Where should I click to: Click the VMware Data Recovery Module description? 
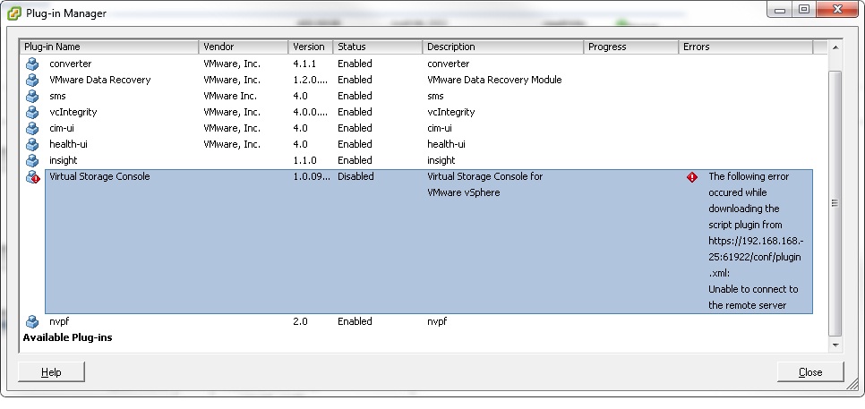[x=494, y=80]
